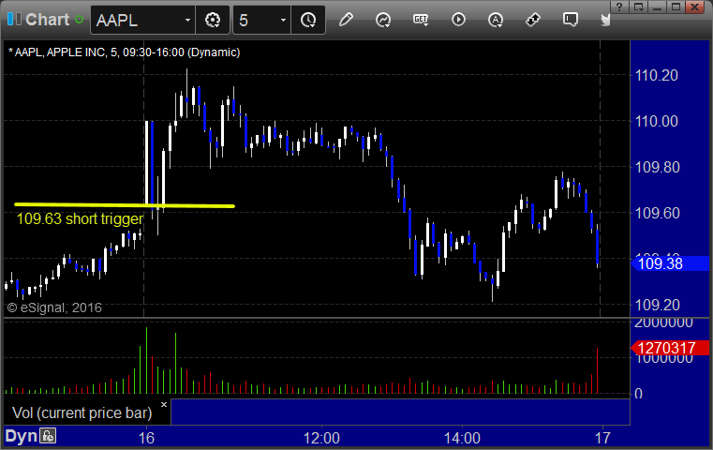Maximize the chart window

tap(676, 7)
